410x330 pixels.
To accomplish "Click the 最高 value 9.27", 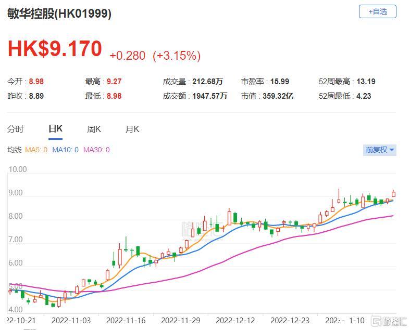I will click(114, 82).
